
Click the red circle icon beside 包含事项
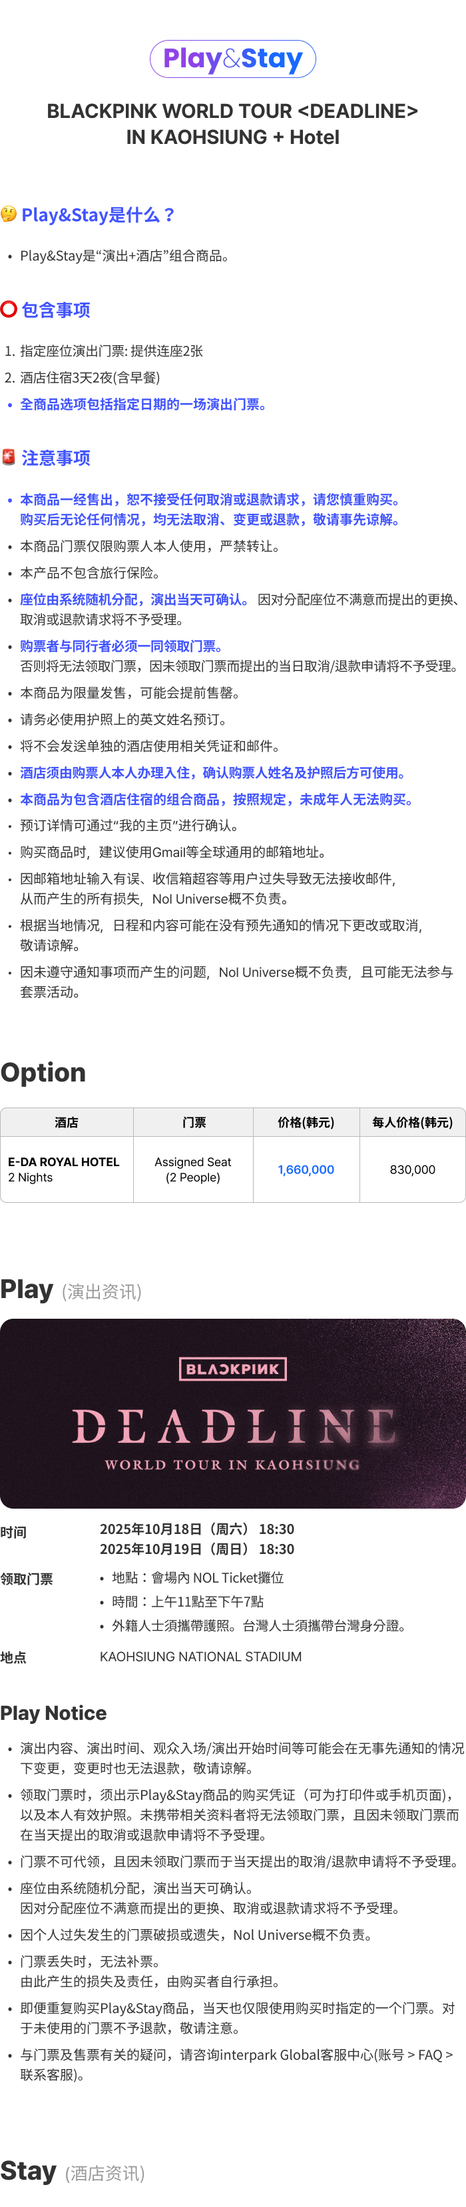tap(9, 309)
